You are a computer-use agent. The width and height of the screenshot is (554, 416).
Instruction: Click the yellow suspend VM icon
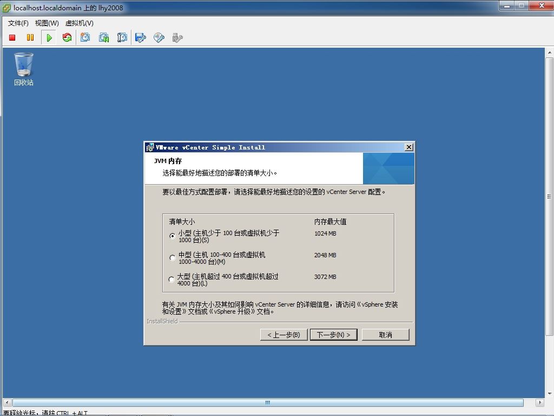[30, 37]
